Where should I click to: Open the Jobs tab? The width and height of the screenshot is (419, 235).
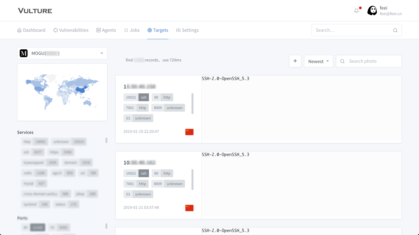tap(132, 30)
